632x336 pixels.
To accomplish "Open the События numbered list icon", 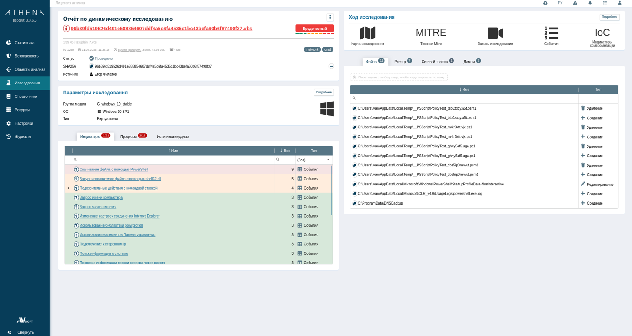I will [551, 34].
